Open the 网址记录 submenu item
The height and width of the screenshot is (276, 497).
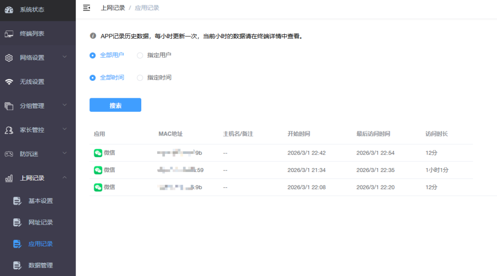41,222
